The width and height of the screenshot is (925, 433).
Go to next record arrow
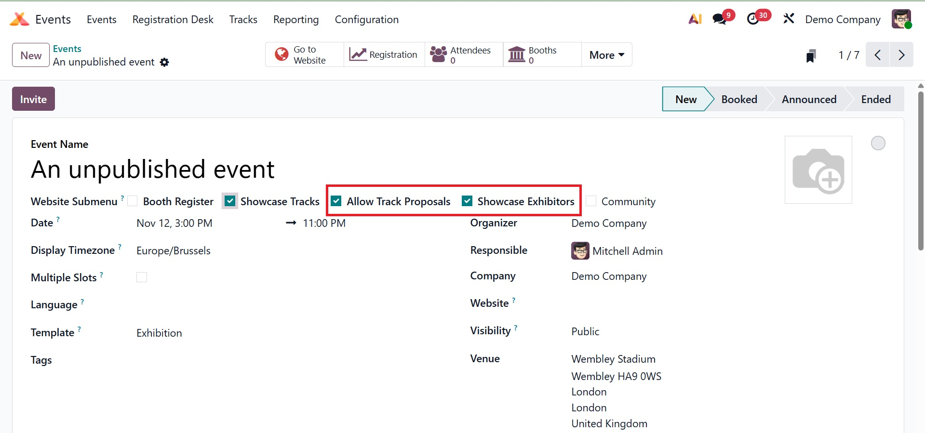901,55
